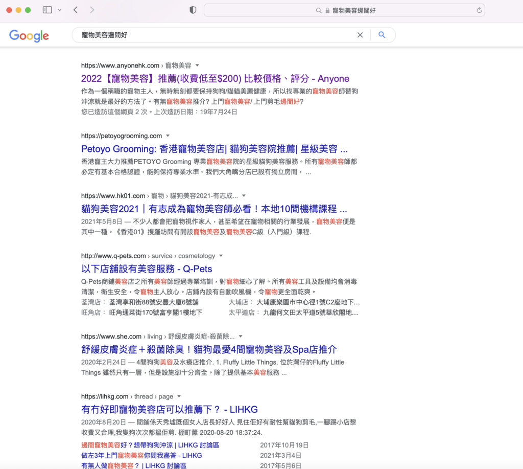The height and width of the screenshot is (469, 523).
Task: Click the https://www.hk01.com breadcrumb URL
Action: pyautogui.click(x=113, y=196)
